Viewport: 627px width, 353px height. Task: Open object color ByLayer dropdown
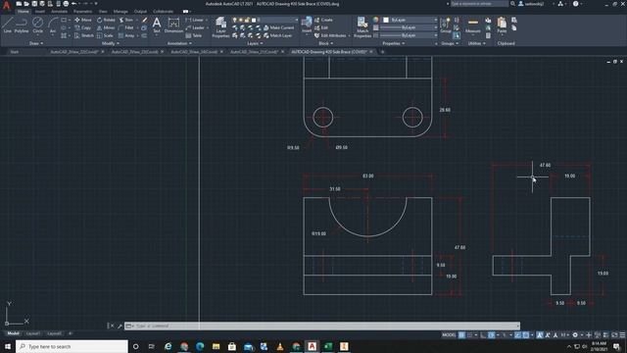410,20
